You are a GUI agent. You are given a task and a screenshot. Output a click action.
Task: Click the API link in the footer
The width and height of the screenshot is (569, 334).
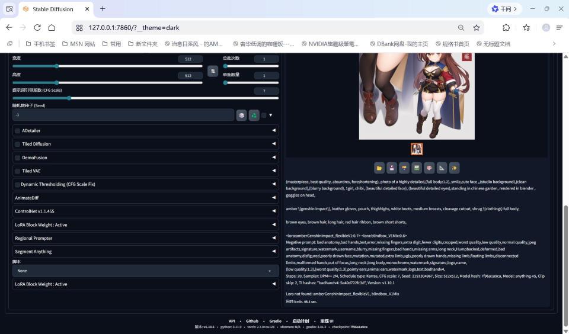click(232, 321)
